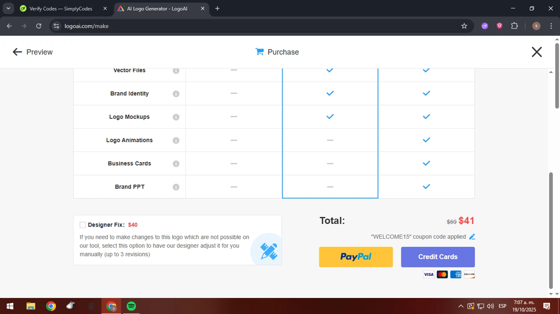Show hidden system tray icons

click(461, 306)
